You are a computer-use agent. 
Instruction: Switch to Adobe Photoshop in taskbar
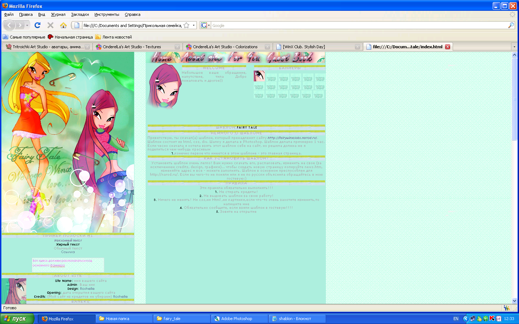pyautogui.click(x=240, y=319)
